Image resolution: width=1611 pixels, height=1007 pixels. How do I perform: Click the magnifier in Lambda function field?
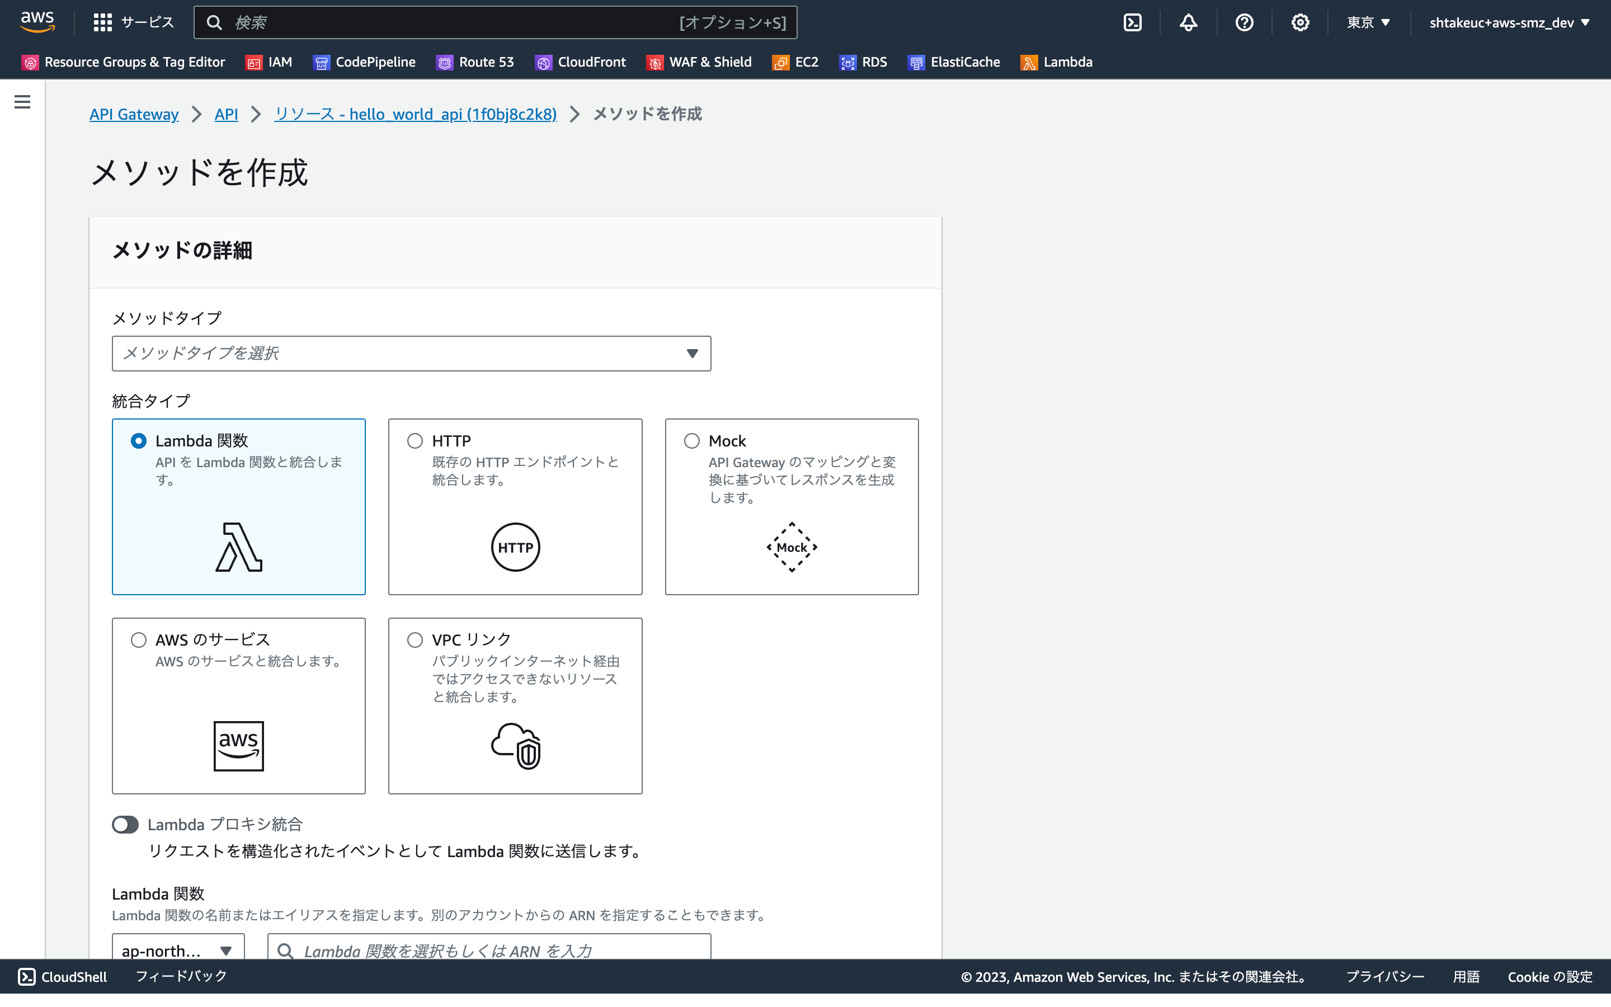point(285,951)
